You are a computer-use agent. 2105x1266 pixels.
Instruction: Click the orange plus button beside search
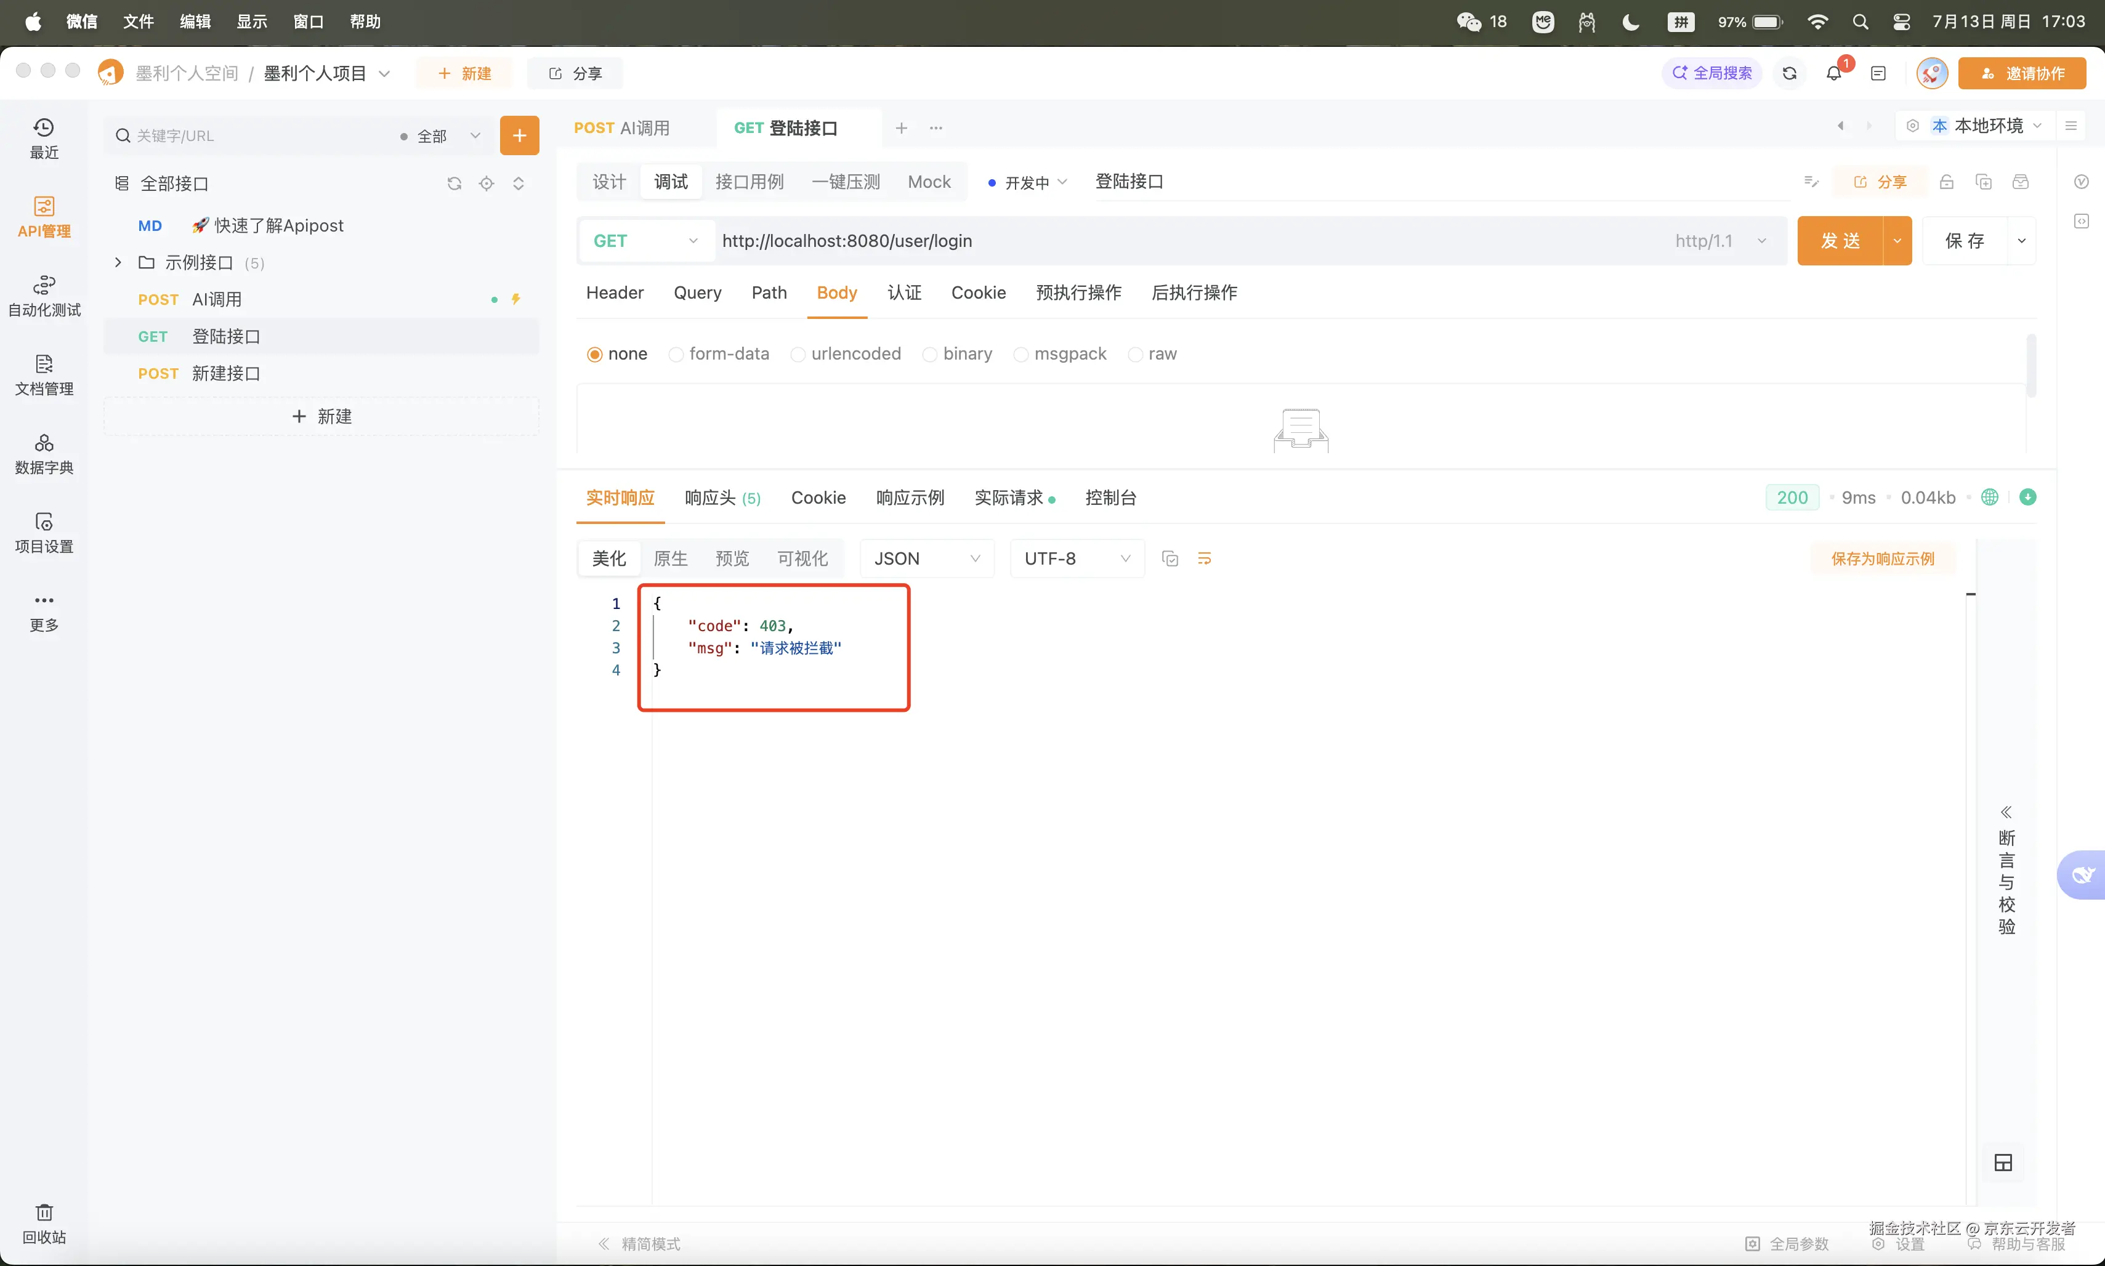click(x=519, y=135)
